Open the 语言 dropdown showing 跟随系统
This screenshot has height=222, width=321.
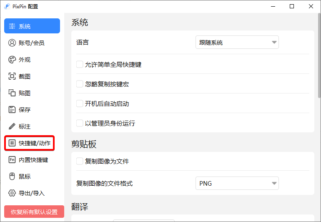(237, 42)
